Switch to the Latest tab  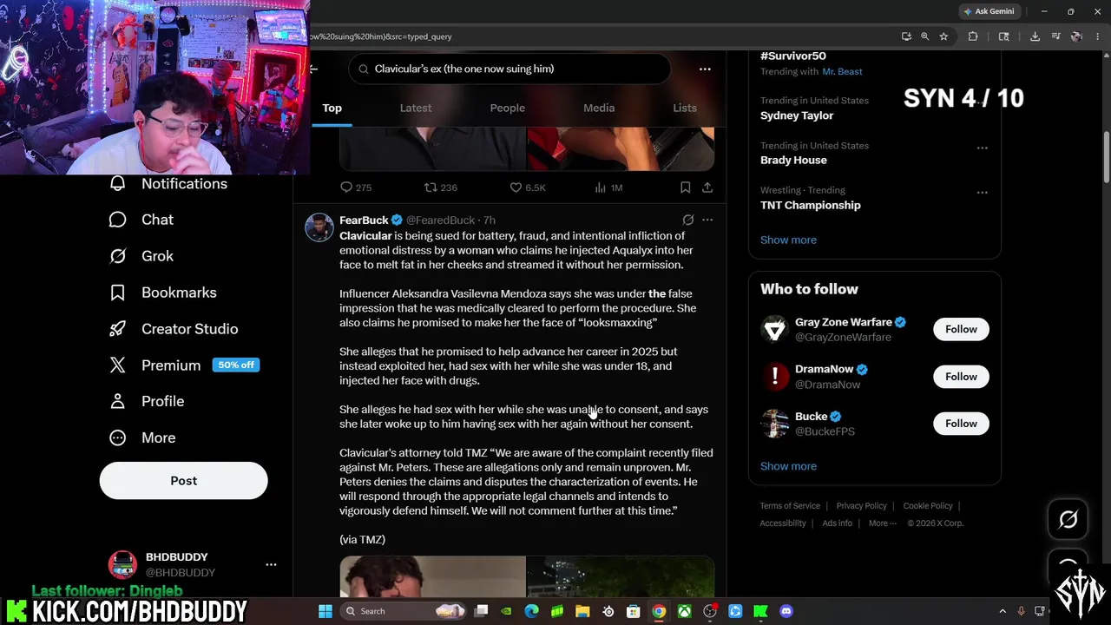coord(415,108)
